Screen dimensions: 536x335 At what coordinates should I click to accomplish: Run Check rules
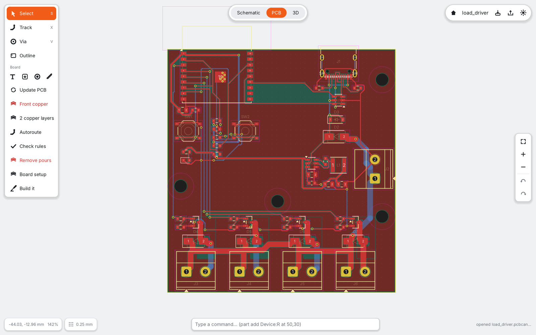(31, 146)
